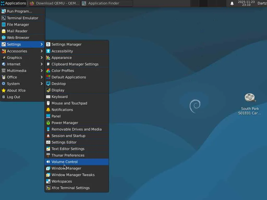The height and width of the screenshot is (200, 267).
Task: Open Run Program from Applications menu
Action: click(22, 11)
